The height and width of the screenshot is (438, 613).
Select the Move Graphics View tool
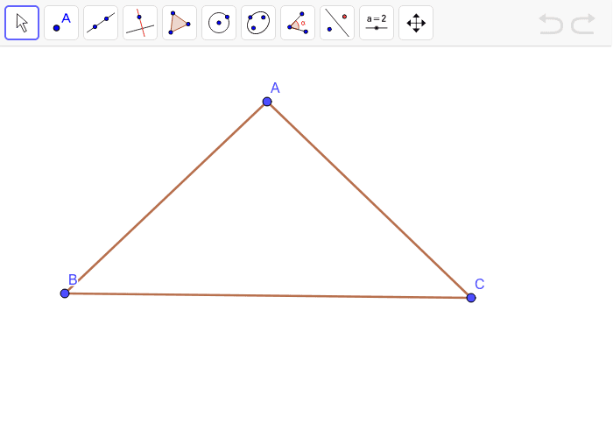pos(416,23)
